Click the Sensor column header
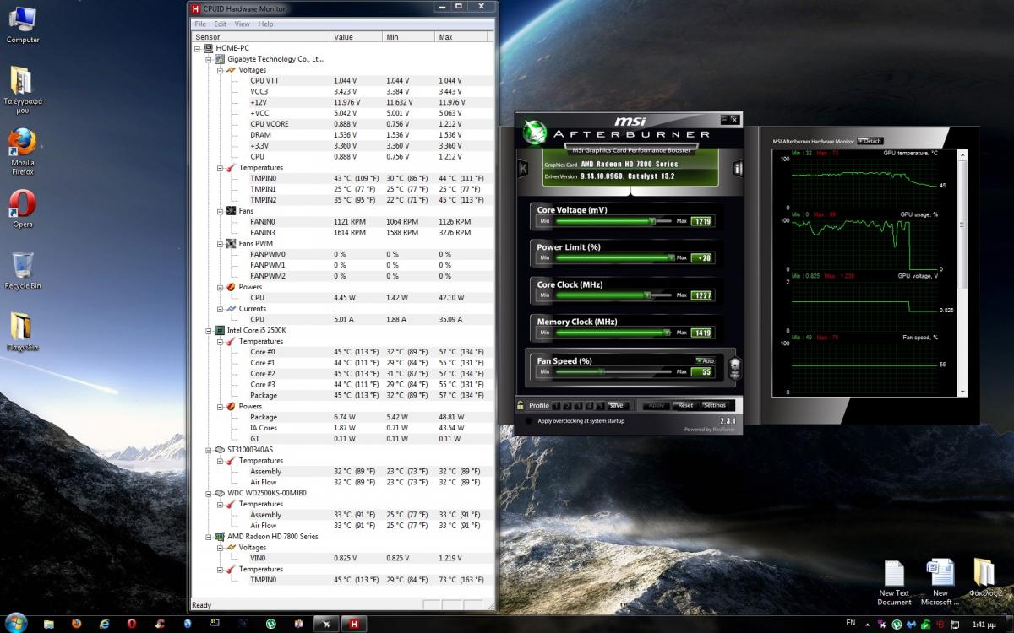Viewport: 1014px width, 633px height. coord(261,37)
